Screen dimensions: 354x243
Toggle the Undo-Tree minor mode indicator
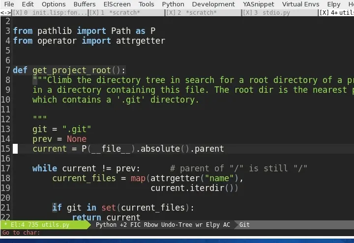(x=181, y=225)
